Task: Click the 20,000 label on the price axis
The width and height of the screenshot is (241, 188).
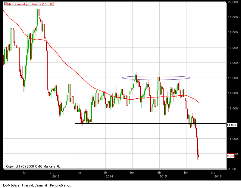Action: [x=233, y=2]
